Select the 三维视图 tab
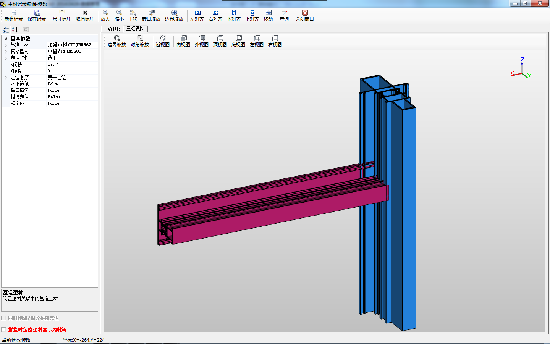 click(x=136, y=29)
